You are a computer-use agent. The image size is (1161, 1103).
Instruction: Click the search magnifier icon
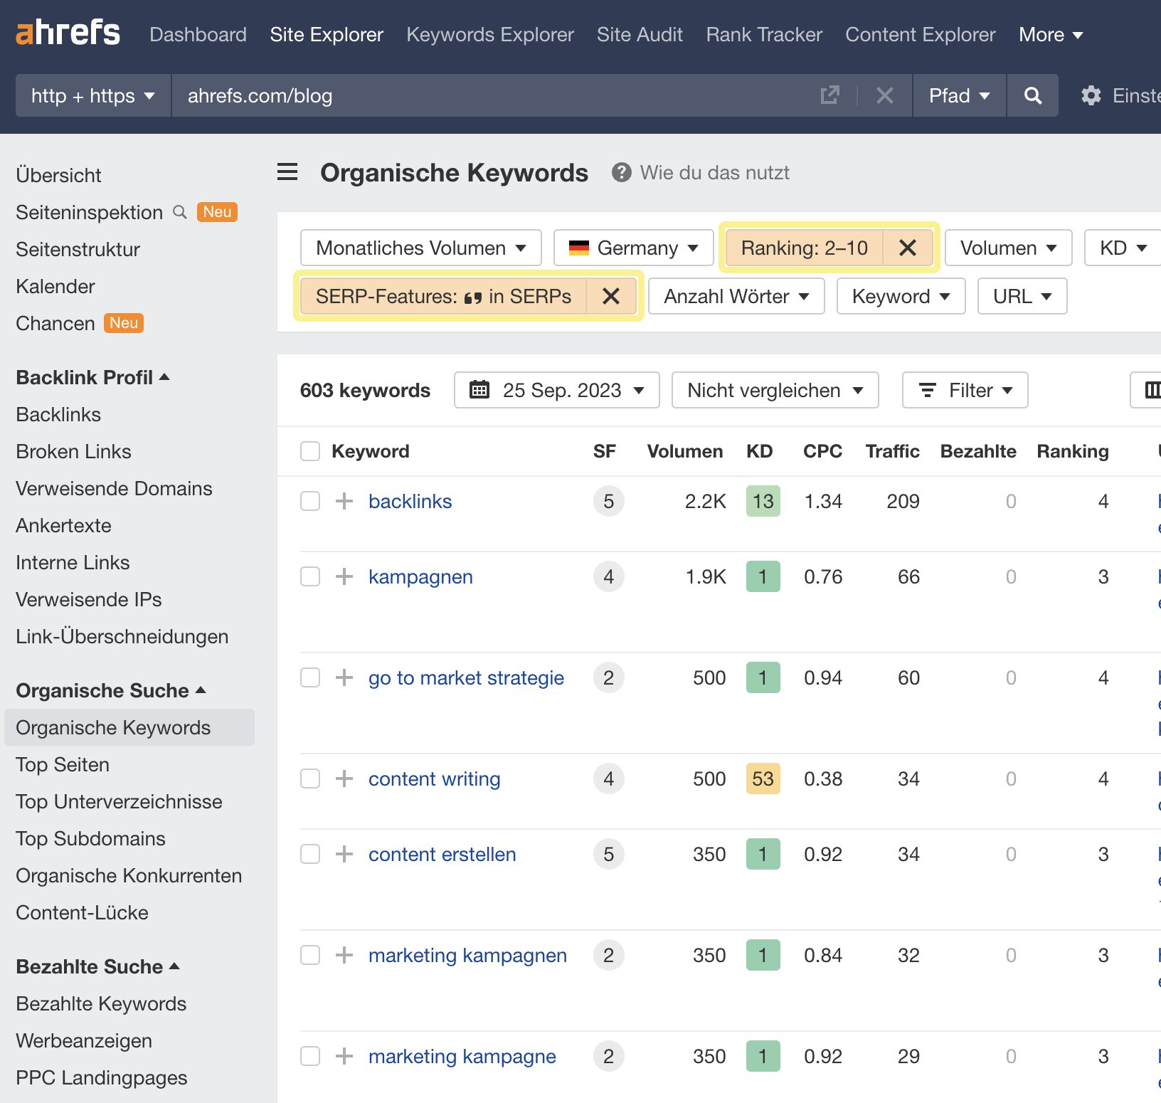(1033, 95)
